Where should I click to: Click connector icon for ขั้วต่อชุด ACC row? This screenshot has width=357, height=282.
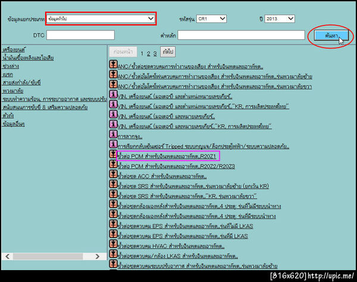pos(113,174)
